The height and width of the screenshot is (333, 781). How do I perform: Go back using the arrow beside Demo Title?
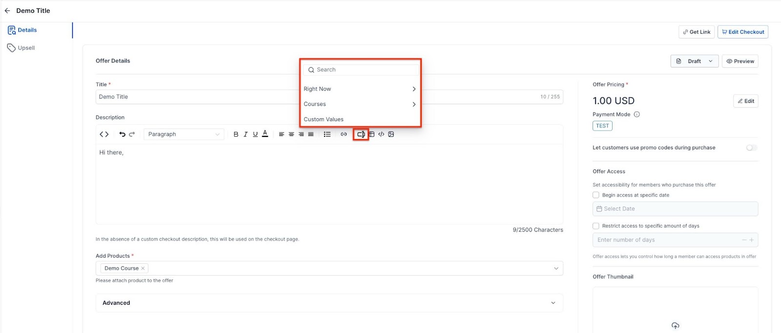pos(7,11)
